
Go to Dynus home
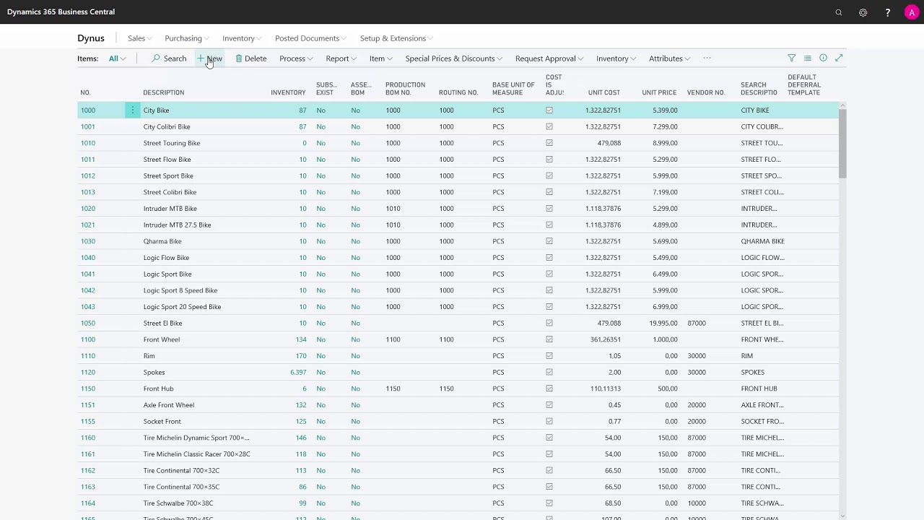(x=91, y=38)
